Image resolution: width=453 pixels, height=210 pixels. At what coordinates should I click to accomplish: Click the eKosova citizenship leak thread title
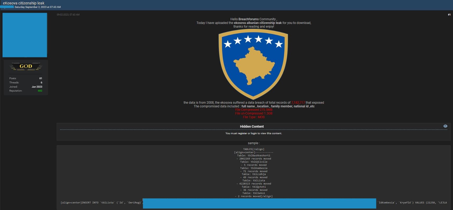click(24, 3)
